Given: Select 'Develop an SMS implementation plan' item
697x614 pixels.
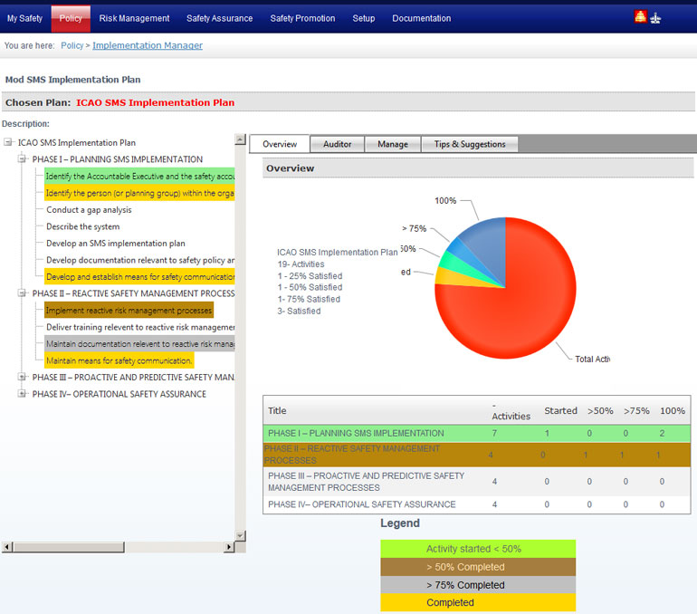Looking at the screenshot, I should (116, 244).
